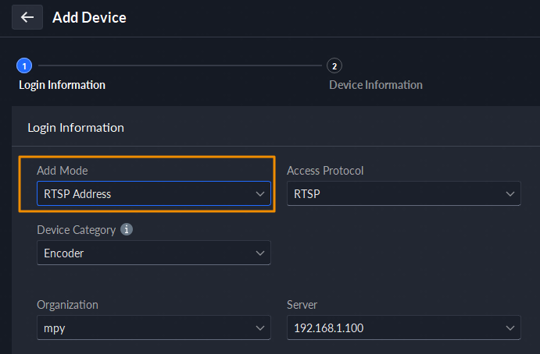Screen dimensions: 540x354
Task: Click the back arrow button
Action: pos(27,17)
